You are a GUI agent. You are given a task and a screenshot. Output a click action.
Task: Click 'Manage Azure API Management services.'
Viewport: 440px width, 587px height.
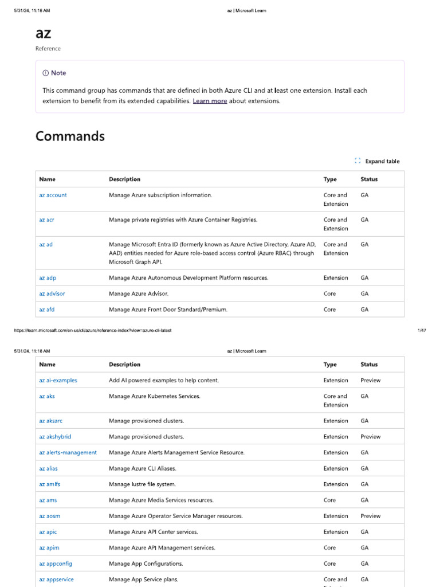[x=162, y=547]
